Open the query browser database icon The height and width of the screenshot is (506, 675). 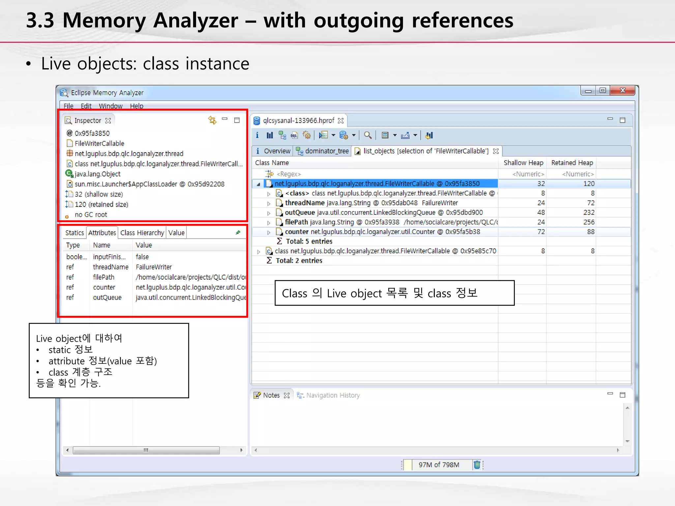tap(343, 135)
